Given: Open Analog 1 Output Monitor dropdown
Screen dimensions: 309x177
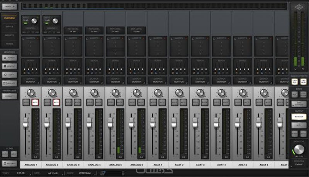Looking at the screenshot, I should click(x=31, y=80).
